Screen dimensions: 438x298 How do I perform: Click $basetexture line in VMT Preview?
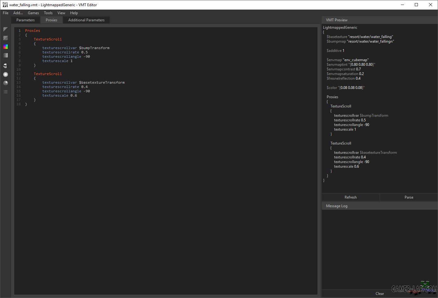tap(360, 37)
